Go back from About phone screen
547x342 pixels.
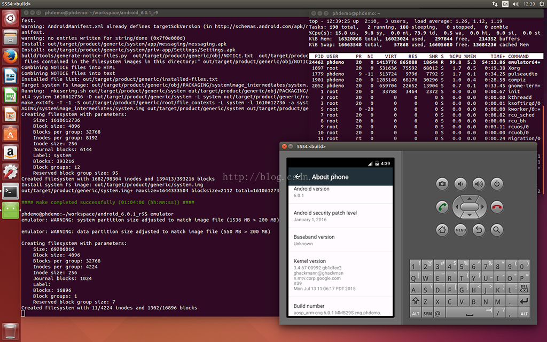click(298, 177)
